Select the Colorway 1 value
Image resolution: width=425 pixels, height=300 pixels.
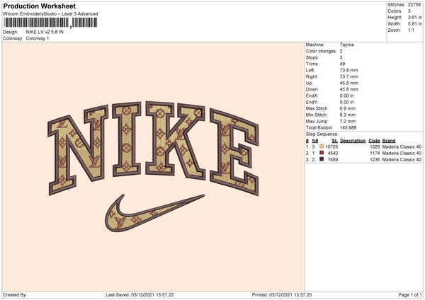pyautogui.click(x=38, y=38)
